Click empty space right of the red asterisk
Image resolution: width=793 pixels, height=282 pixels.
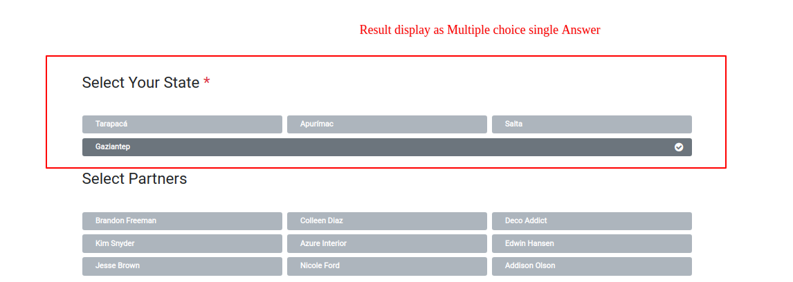(x=415, y=83)
